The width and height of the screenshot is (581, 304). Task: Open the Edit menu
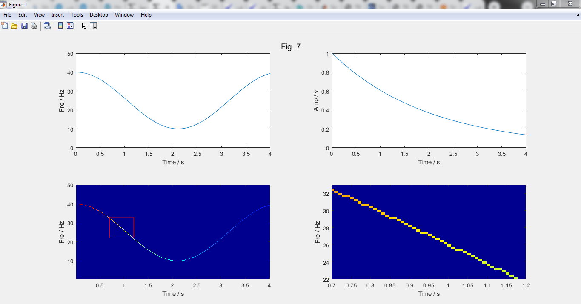pyautogui.click(x=23, y=15)
